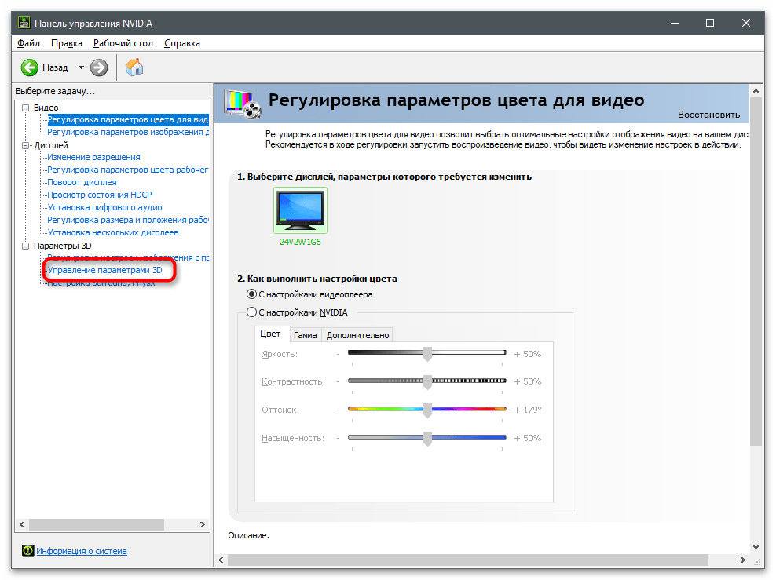Open Управление параметрами 3D

pyautogui.click(x=105, y=271)
